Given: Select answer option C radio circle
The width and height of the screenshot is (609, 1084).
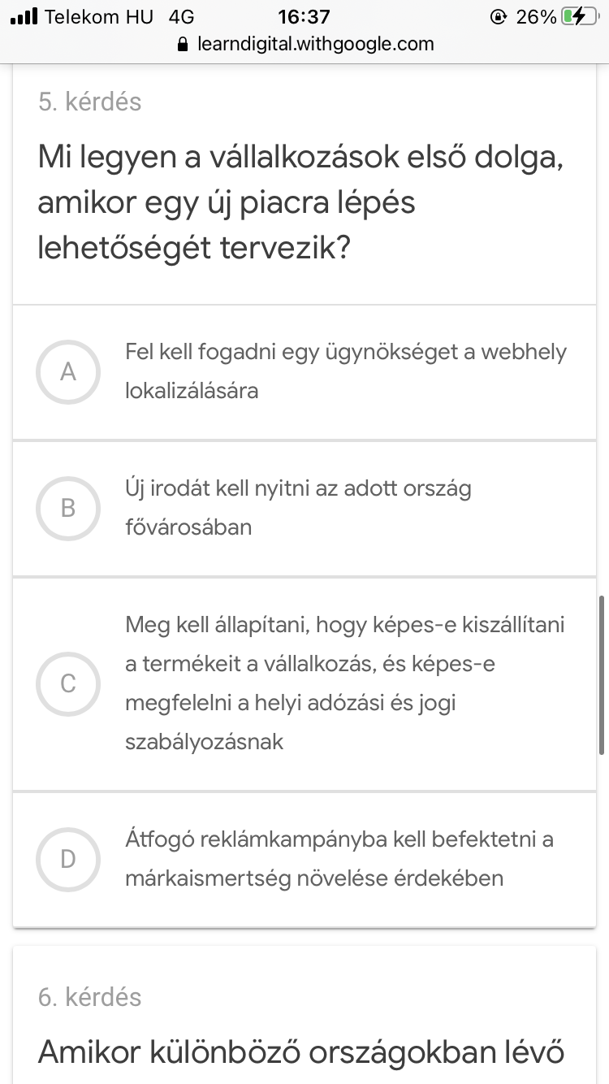Looking at the screenshot, I should click(x=68, y=684).
